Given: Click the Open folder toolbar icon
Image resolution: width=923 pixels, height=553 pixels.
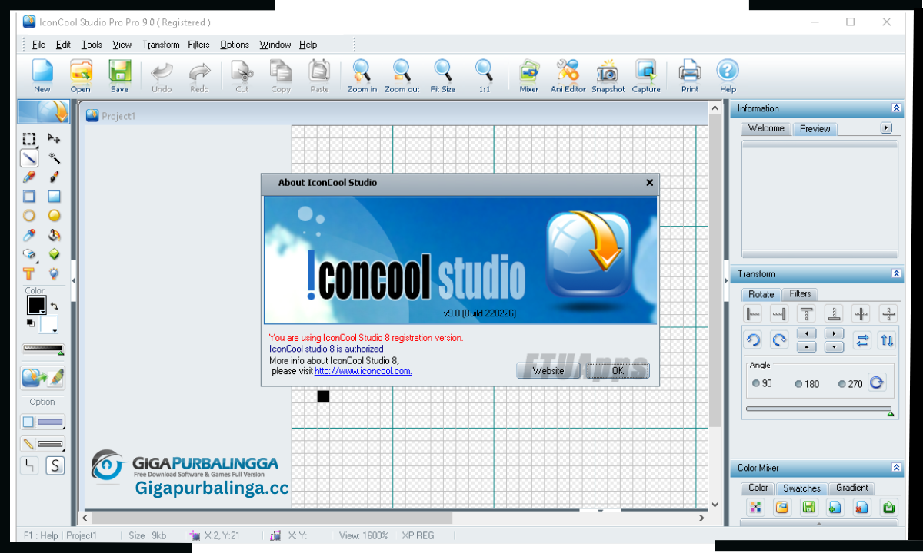Looking at the screenshot, I should 81,75.
